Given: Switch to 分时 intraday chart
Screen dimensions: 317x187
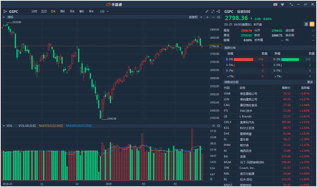Looking at the screenshot, I should (34, 11).
